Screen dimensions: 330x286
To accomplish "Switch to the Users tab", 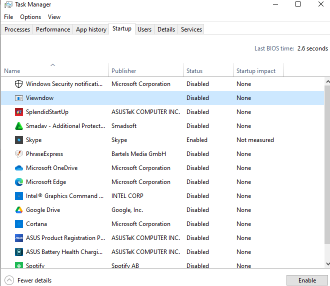I will coord(144,29).
